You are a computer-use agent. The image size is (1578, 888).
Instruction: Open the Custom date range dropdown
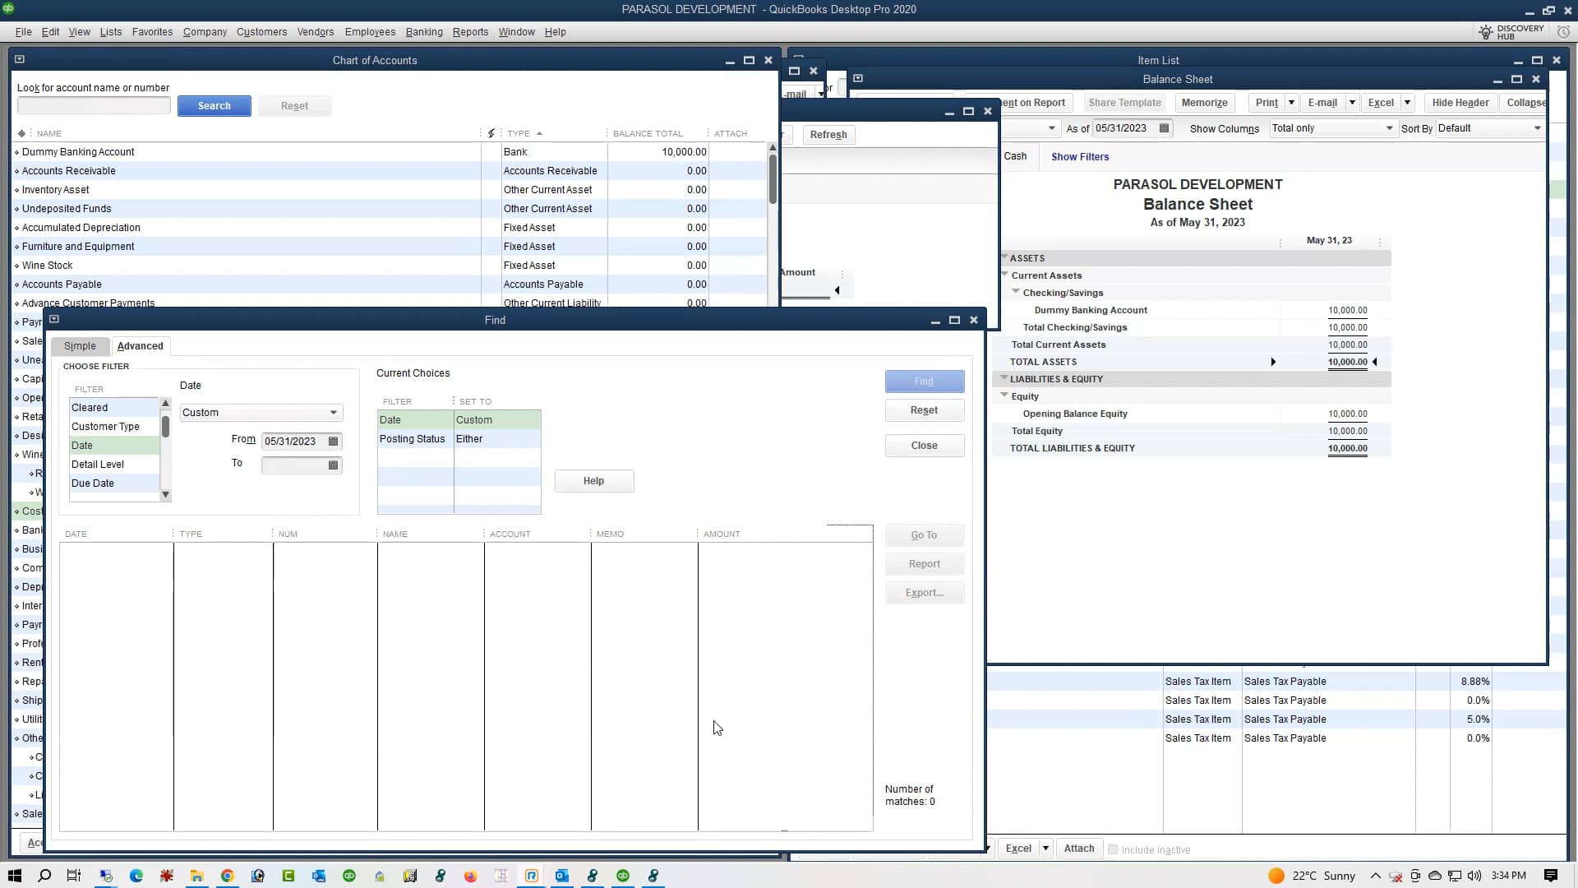point(333,413)
